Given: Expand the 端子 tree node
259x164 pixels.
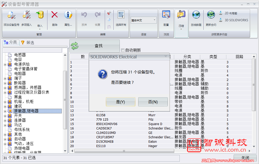Looking at the screenshot, I should pos(5,79).
